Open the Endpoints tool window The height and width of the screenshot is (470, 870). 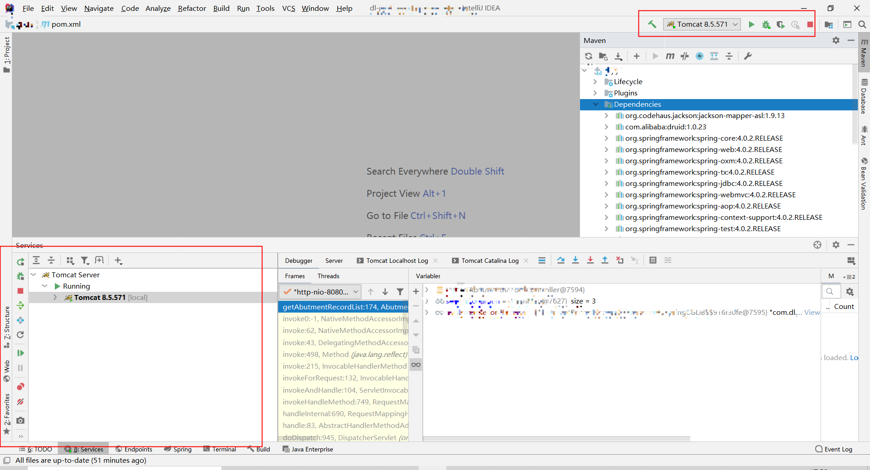(134, 449)
